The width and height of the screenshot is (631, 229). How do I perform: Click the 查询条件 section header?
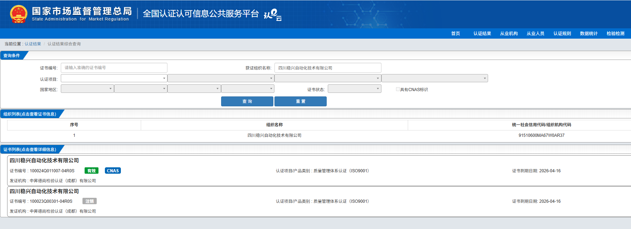click(x=12, y=56)
